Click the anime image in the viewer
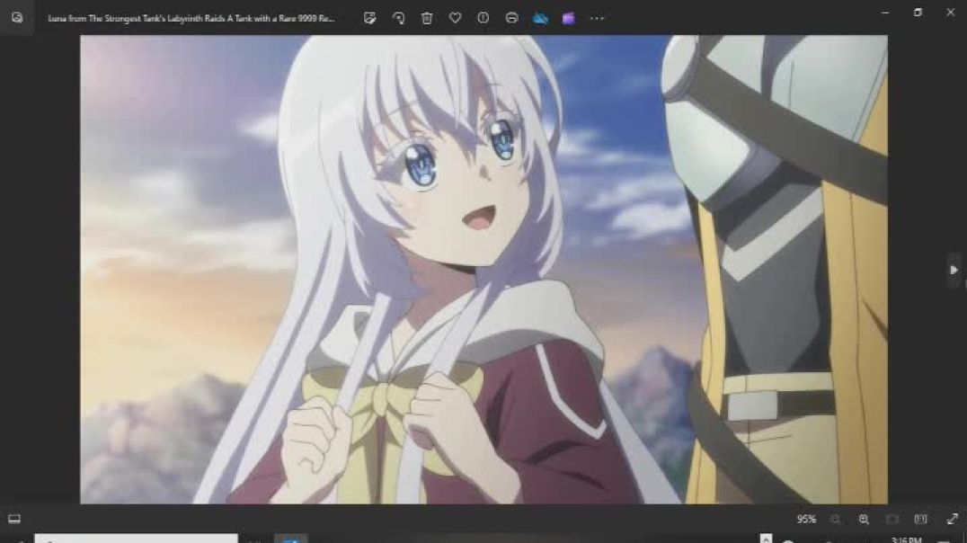 click(483, 269)
